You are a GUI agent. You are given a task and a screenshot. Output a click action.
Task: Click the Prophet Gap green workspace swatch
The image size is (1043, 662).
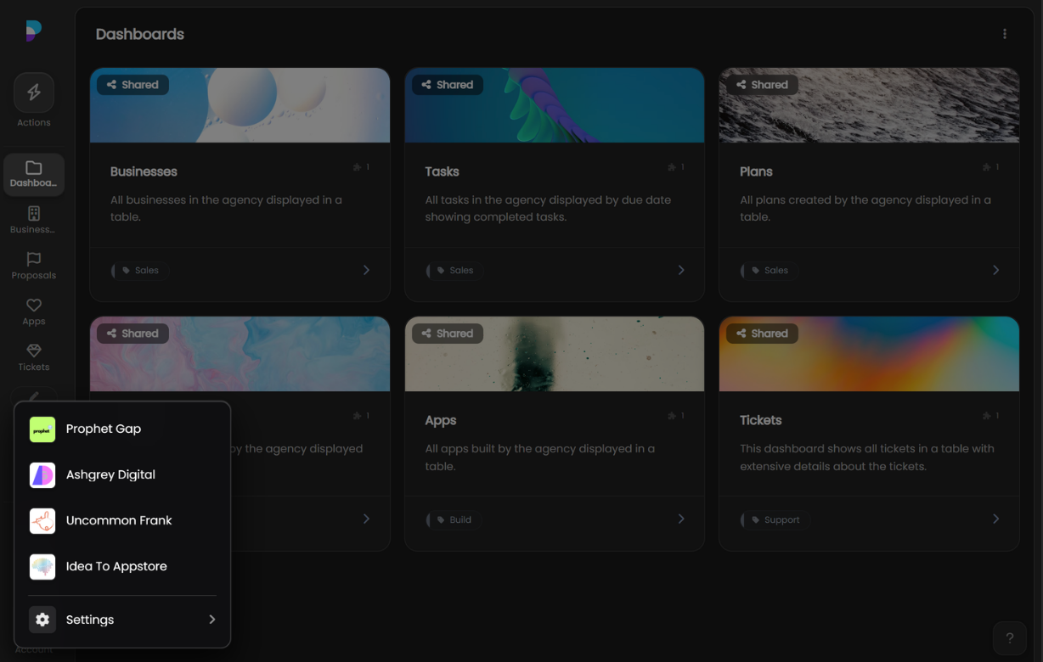42,429
